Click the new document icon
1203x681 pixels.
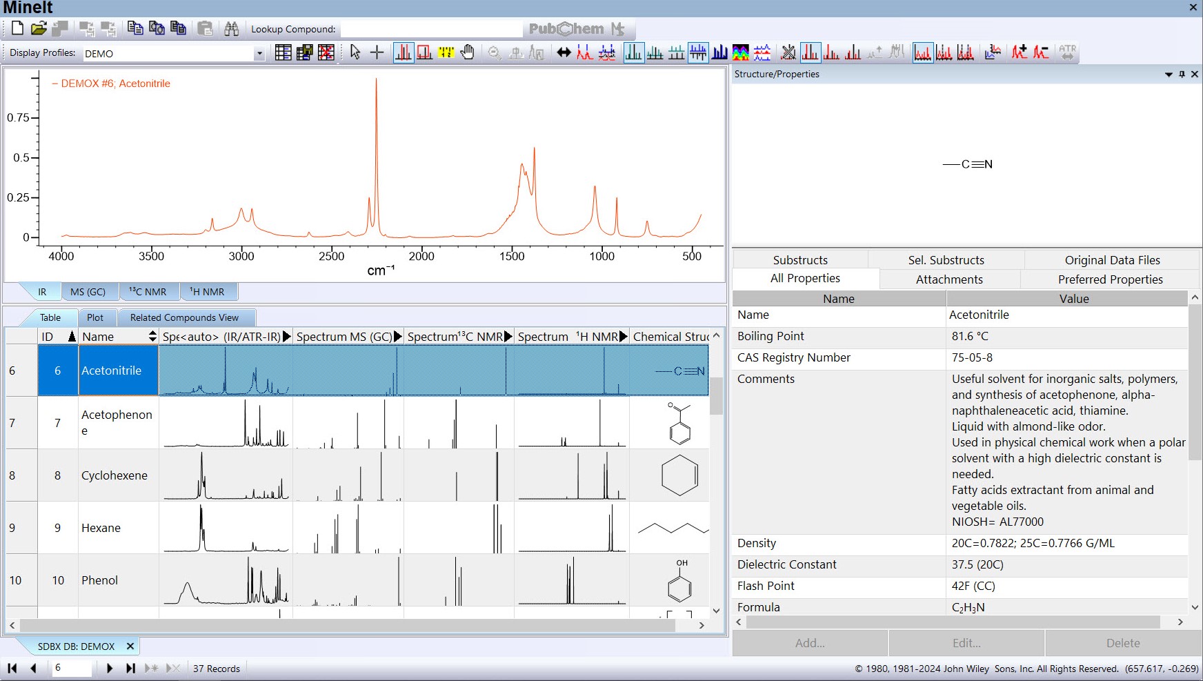point(18,28)
